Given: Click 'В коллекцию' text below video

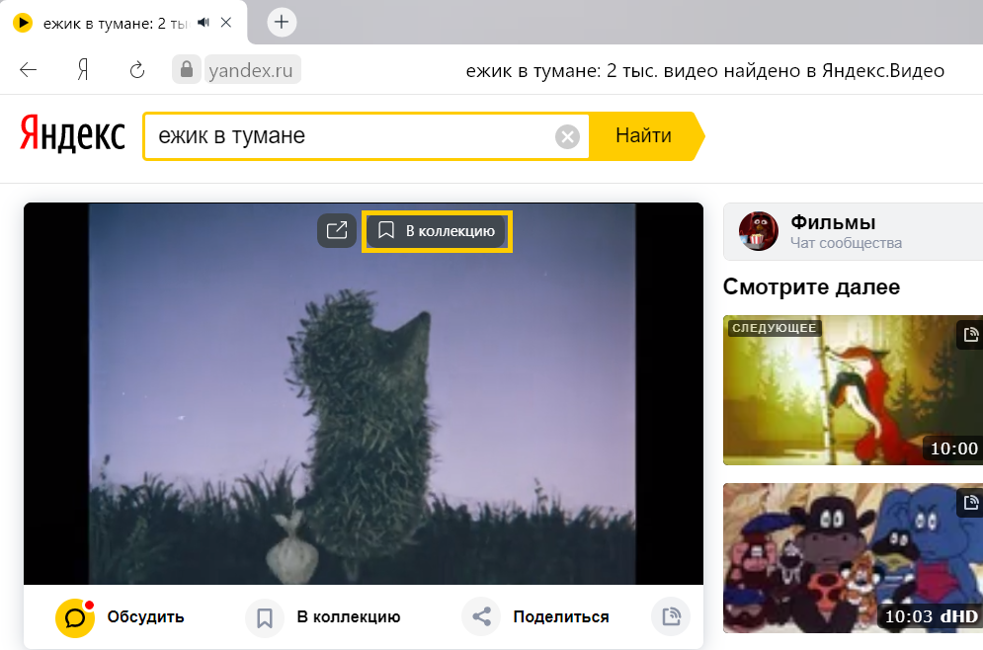Looking at the screenshot, I should pyautogui.click(x=349, y=617).
